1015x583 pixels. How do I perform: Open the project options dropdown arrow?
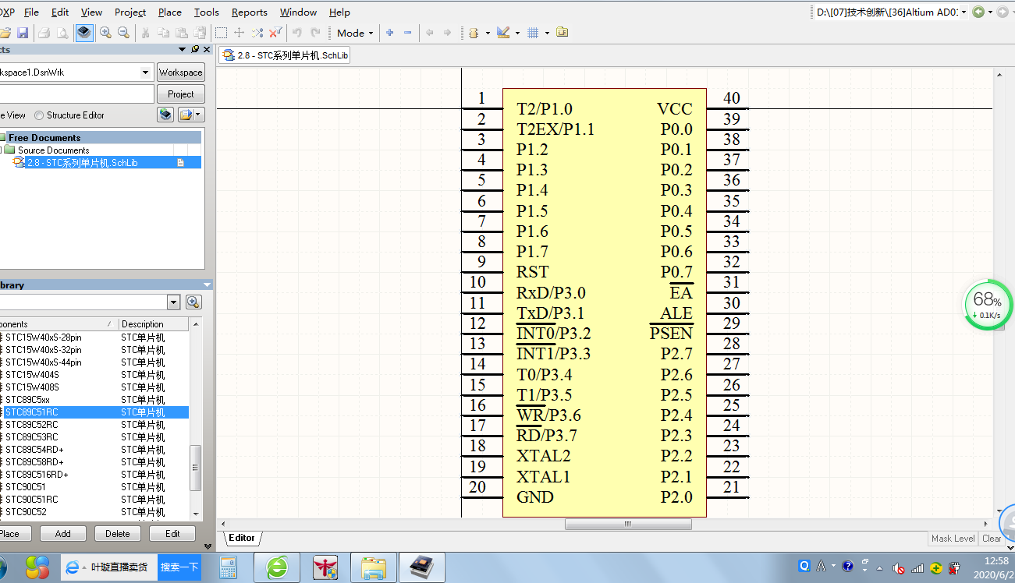coord(197,115)
